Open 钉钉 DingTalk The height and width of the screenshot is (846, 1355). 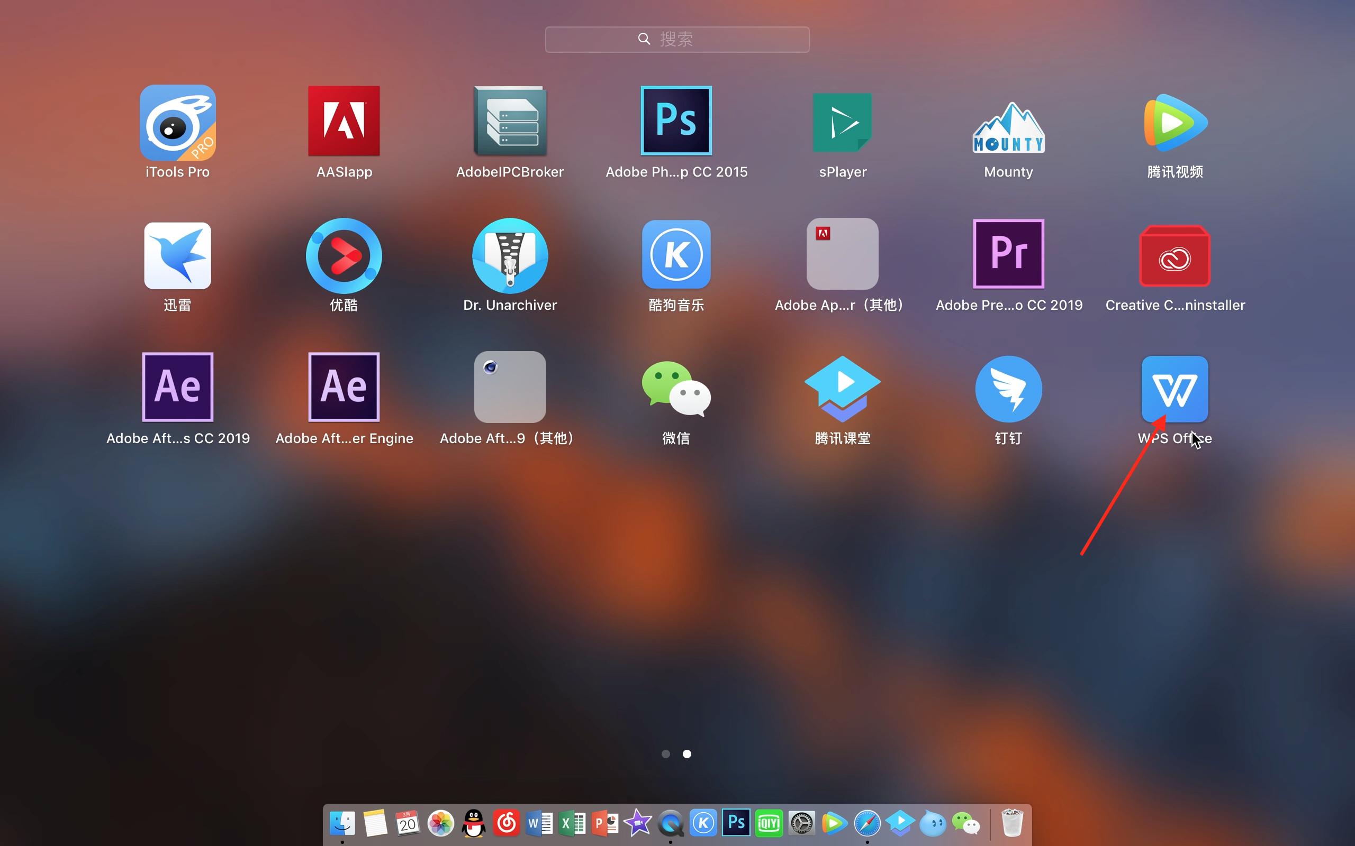click(x=1008, y=388)
